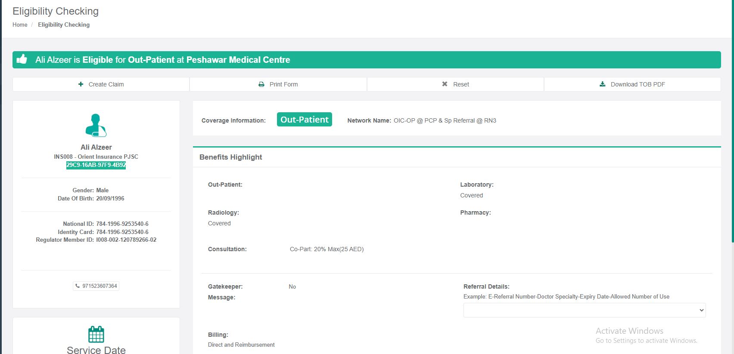734x354 pixels.
Task: Click the plus icon beside Create Claim
Action: tap(81, 84)
